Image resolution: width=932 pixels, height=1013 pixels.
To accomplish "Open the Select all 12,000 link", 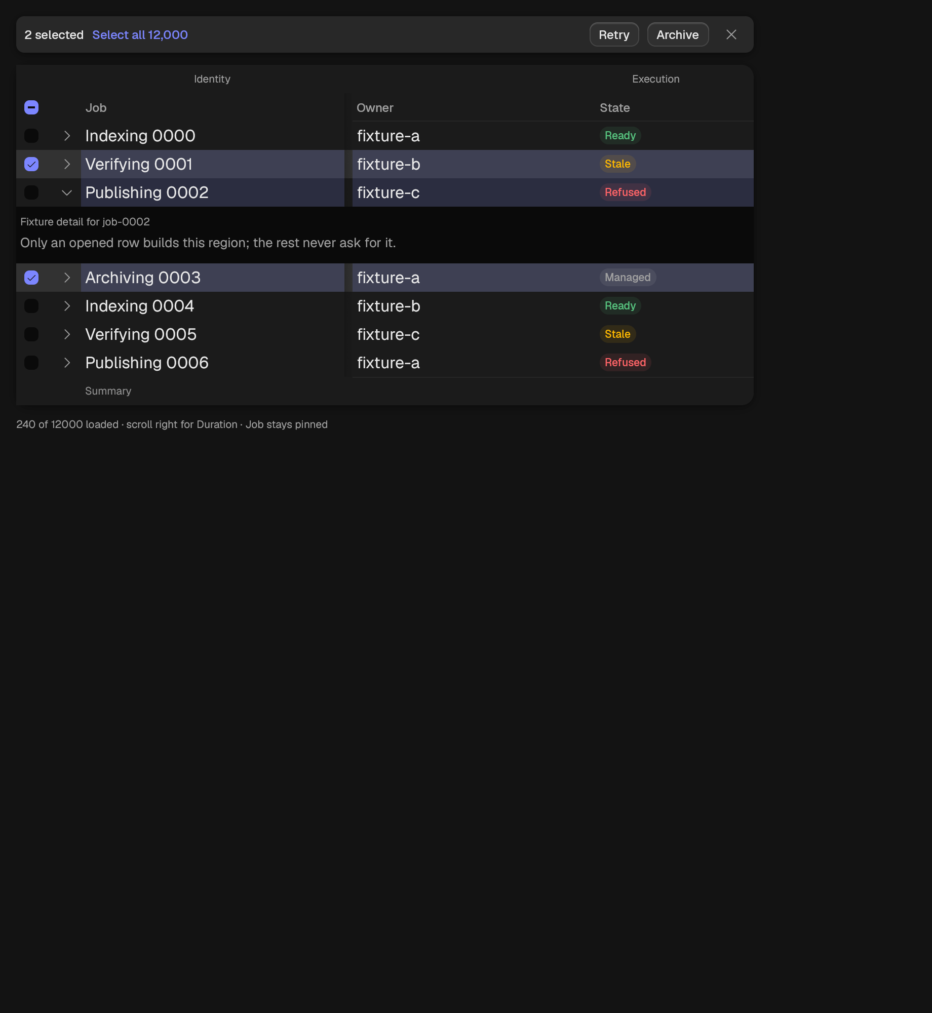I will pos(140,34).
